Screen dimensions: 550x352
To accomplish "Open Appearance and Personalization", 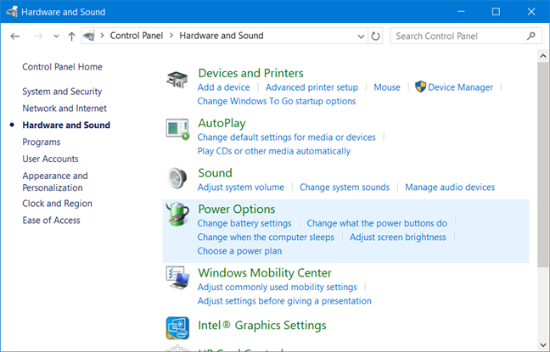I will click(x=55, y=182).
